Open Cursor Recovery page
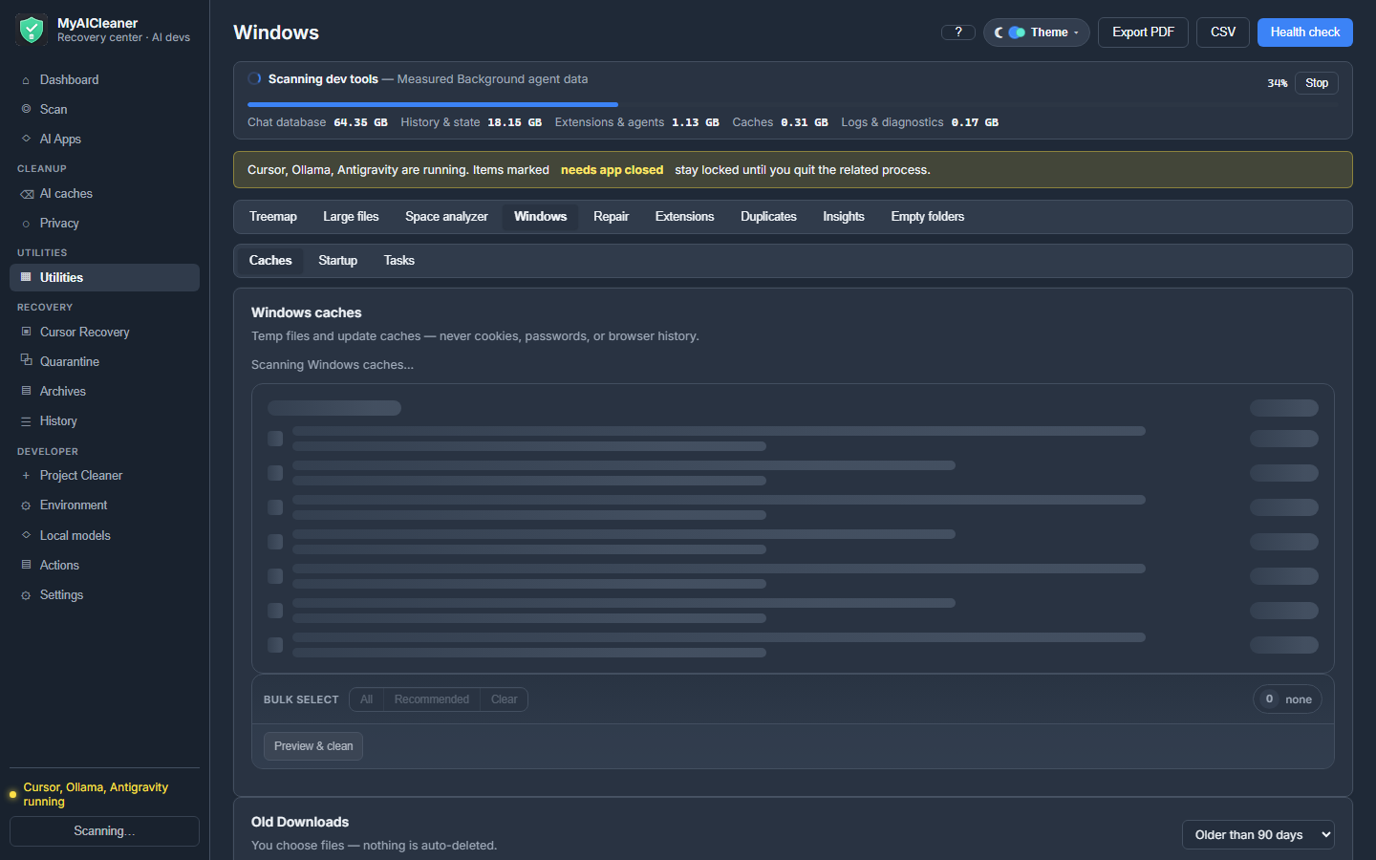Image resolution: width=1376 pixels, height=860 pixels. (104, 332)
